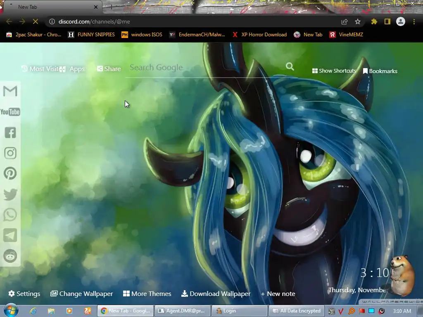Launch UC Browser taskbar icon
The height and width of the screenshot is (317, 423).
pos(88,311)
